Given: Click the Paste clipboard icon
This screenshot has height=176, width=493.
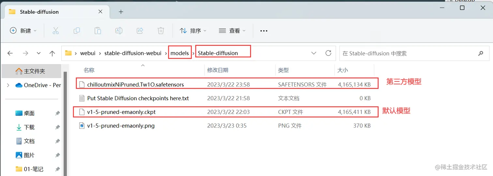Looking at the screenshot, I should (97, 31).
